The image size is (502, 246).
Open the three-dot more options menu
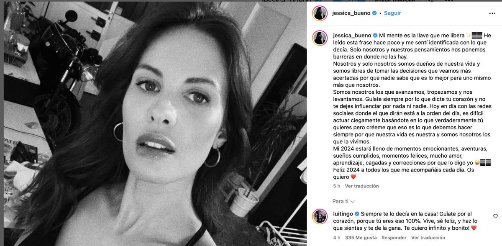[x=492, y=13]
